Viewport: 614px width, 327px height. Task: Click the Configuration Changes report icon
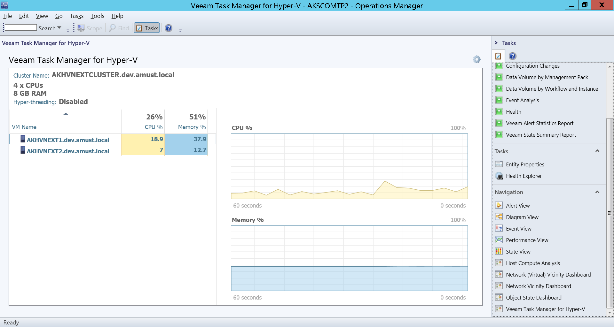pos(499,66)
